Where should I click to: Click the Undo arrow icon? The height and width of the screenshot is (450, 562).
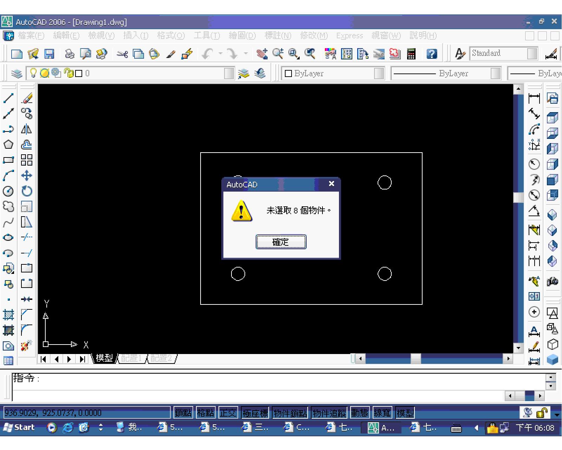[208, 54]
